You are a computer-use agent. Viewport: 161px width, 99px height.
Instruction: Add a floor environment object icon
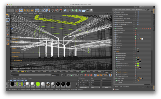click(84, 11)
